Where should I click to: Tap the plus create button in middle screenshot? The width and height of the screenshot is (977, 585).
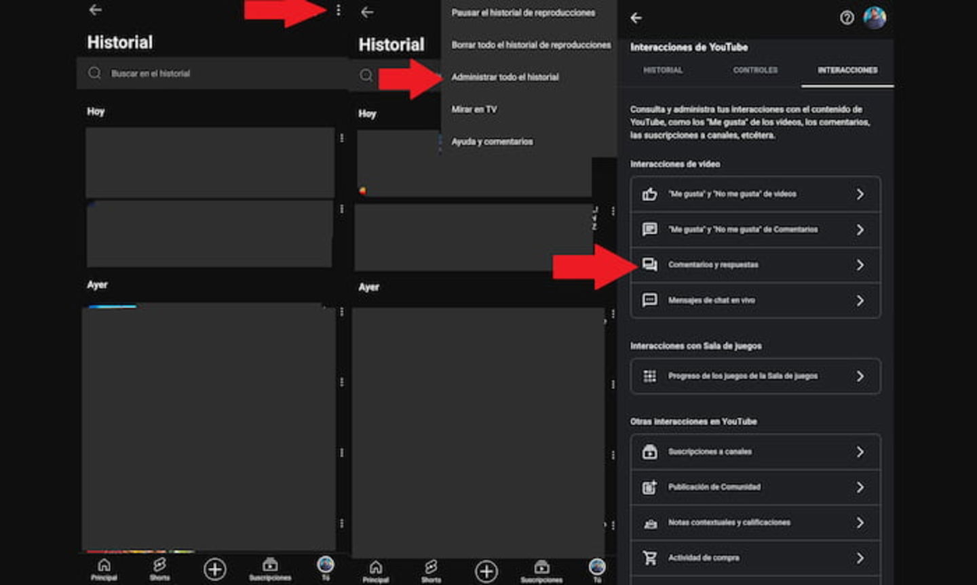486,571
